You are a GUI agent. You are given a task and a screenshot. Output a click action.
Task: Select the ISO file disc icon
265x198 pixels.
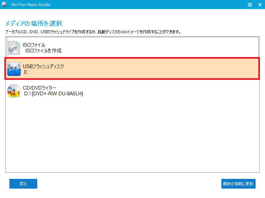click(x=14, y=48)
